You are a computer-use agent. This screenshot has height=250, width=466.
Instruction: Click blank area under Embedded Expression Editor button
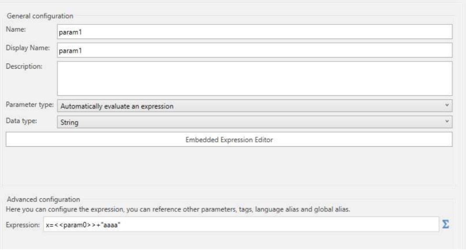[x=229, y=166]
